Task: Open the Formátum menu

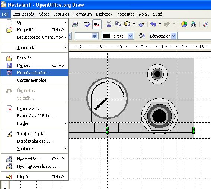Action: [x=83, y=14]
